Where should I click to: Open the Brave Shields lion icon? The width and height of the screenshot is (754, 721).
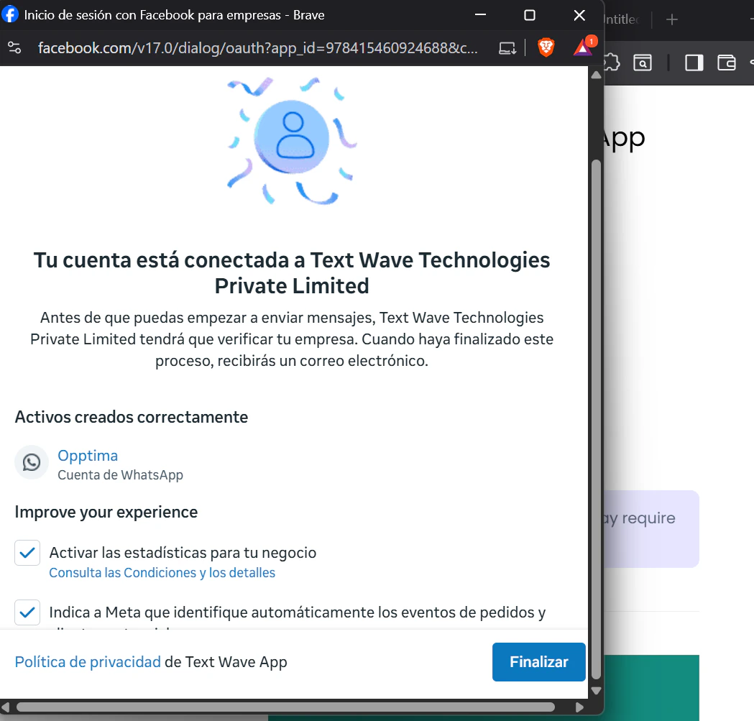(x=546, y=47)
